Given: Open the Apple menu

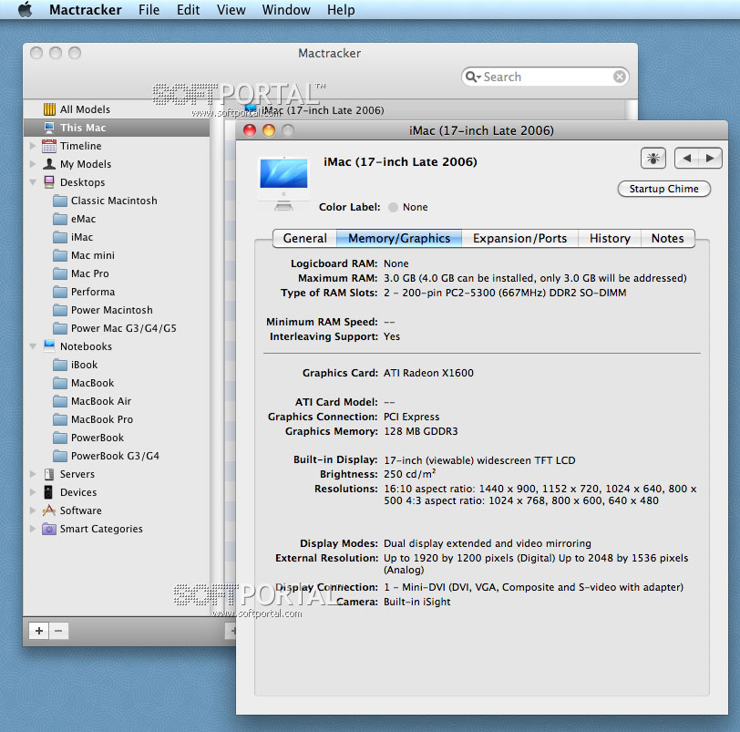Looking at the screenshot, I should click(25, 9).
